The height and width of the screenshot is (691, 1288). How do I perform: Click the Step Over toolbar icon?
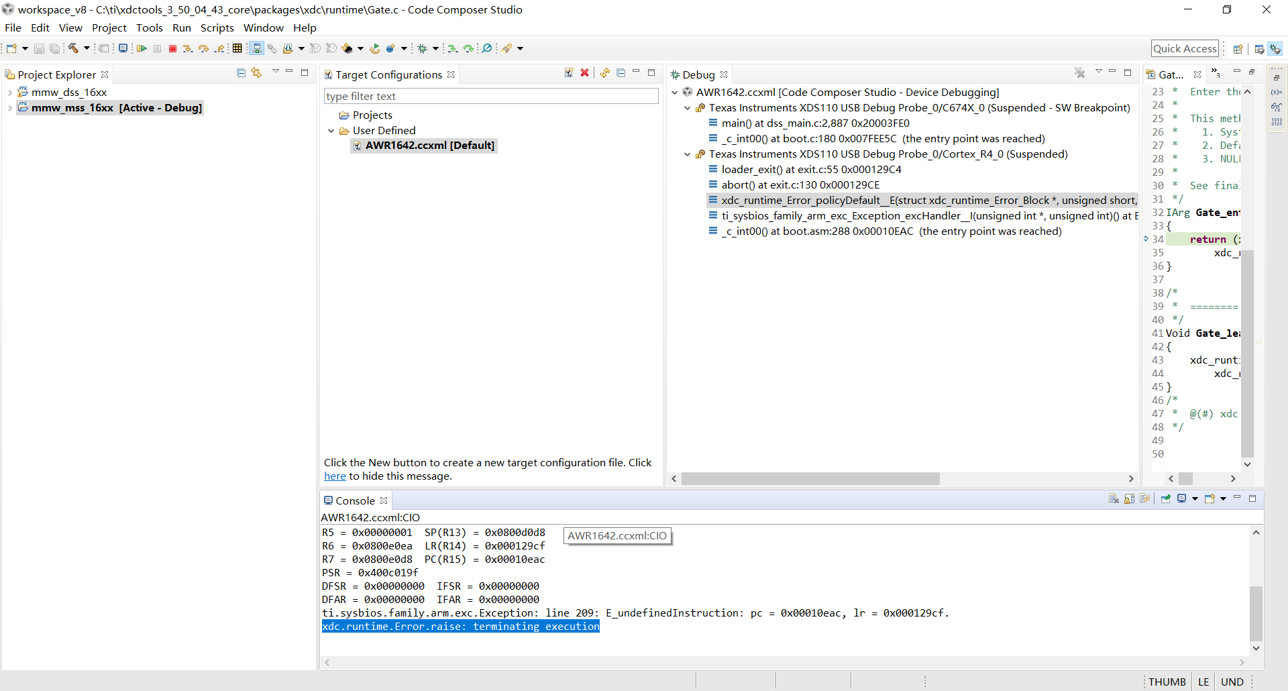[203, 48]
